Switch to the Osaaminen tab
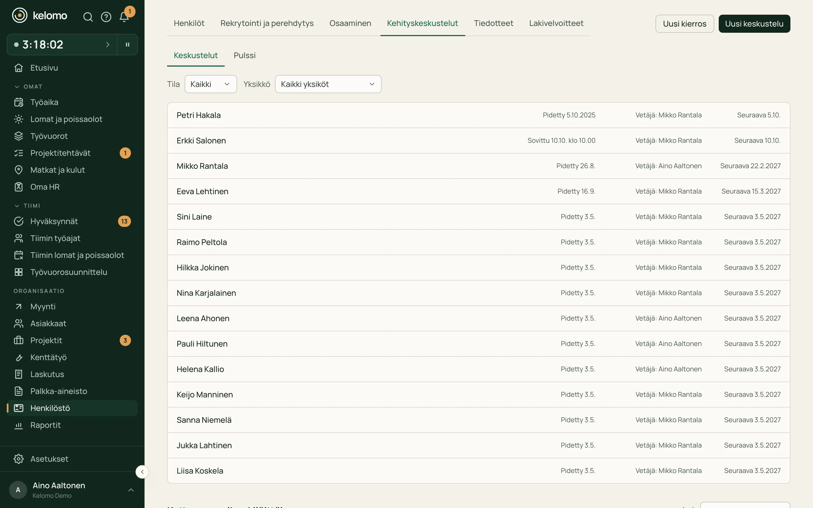This screenshot has height=508, width=813. tap(350, 23)
